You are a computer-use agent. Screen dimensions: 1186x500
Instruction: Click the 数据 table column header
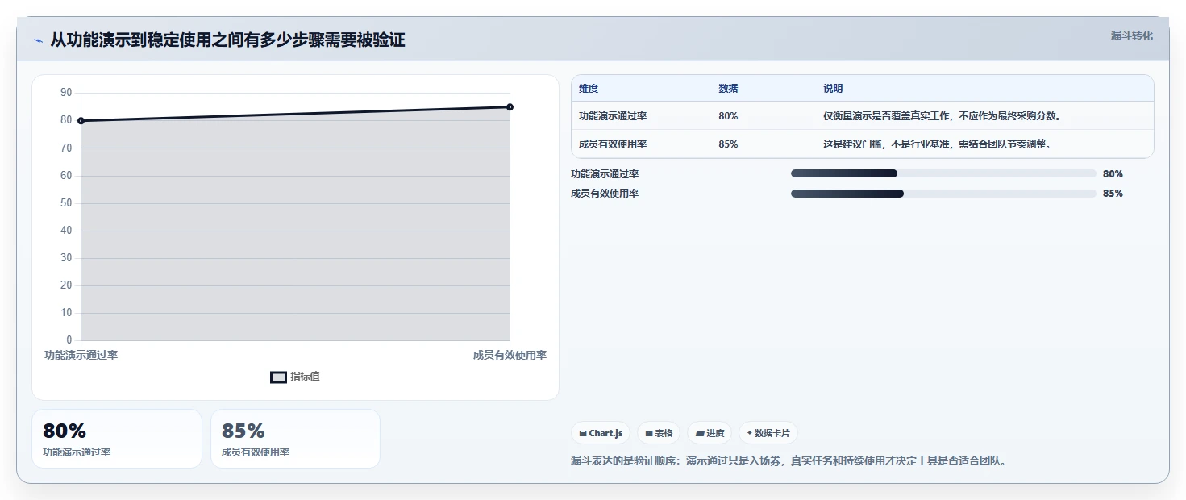(x=728, y=89)
